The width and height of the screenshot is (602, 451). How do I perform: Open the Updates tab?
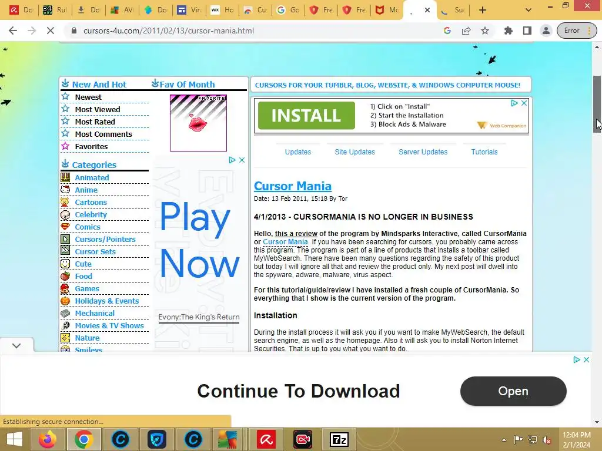pos(298,152)
